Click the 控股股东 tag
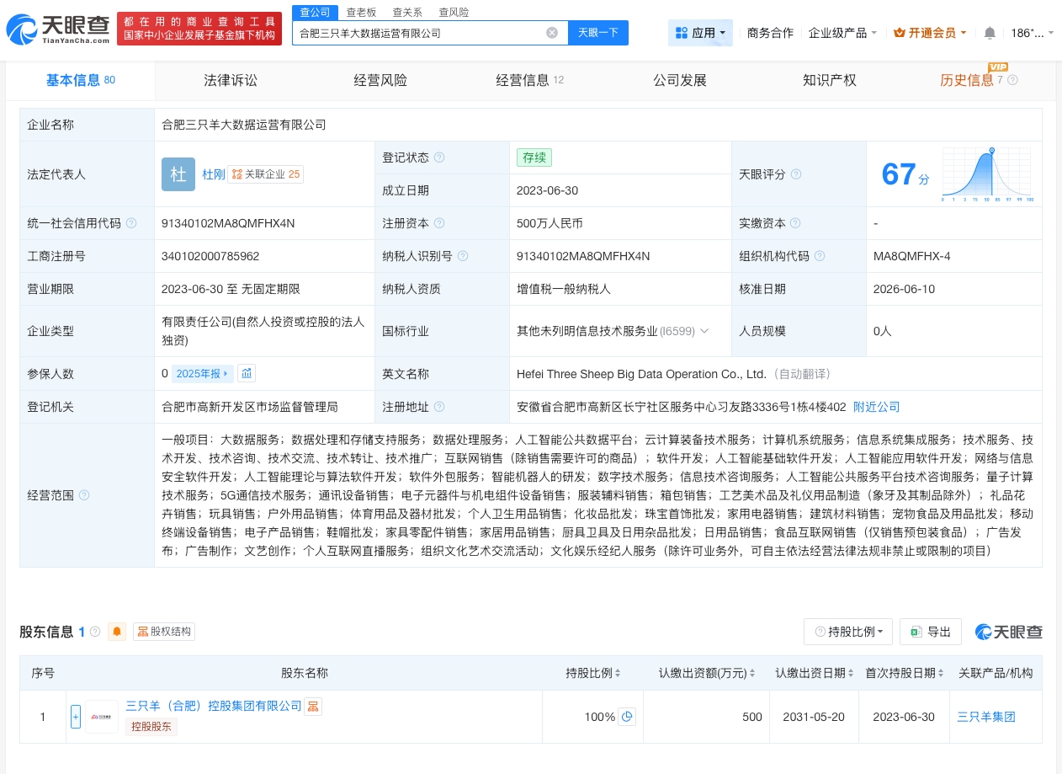Viewport: 1062px width, 774px height. click(151, 726)
